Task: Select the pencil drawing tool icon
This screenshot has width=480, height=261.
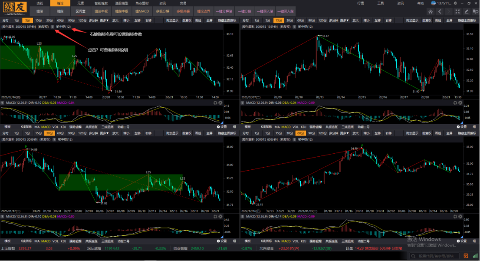Action: [467, 11]
